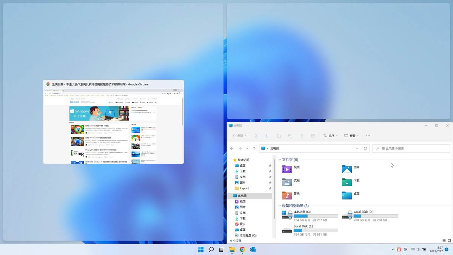453x255 pixels.
Task: Show hidden tray icons chevron
Action: [x=393, y=250]
